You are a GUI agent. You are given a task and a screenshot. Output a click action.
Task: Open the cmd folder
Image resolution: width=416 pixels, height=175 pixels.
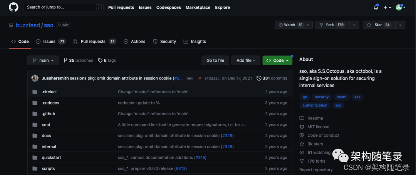(46, 125)
